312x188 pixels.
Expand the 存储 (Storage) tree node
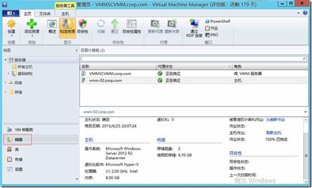(x=6, y=92)
